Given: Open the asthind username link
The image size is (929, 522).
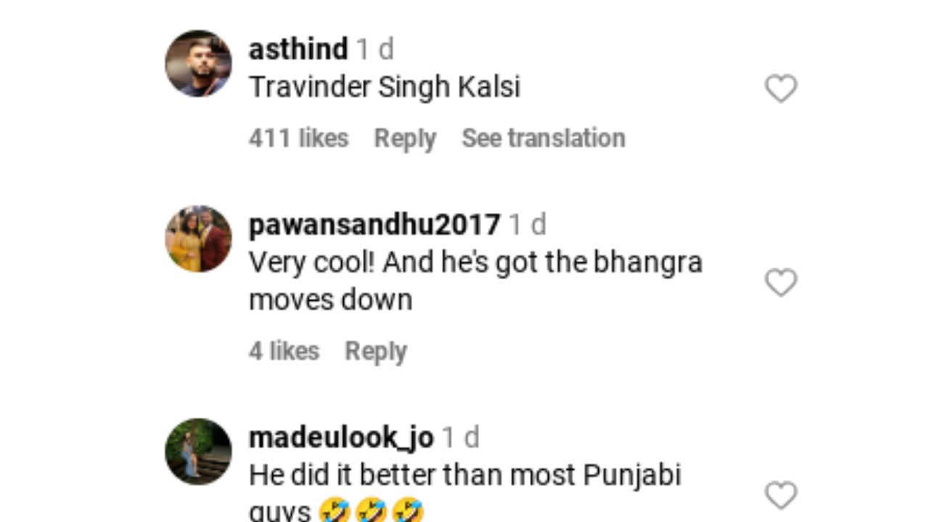Looking at the screenshot, I should tap(298, 49).
